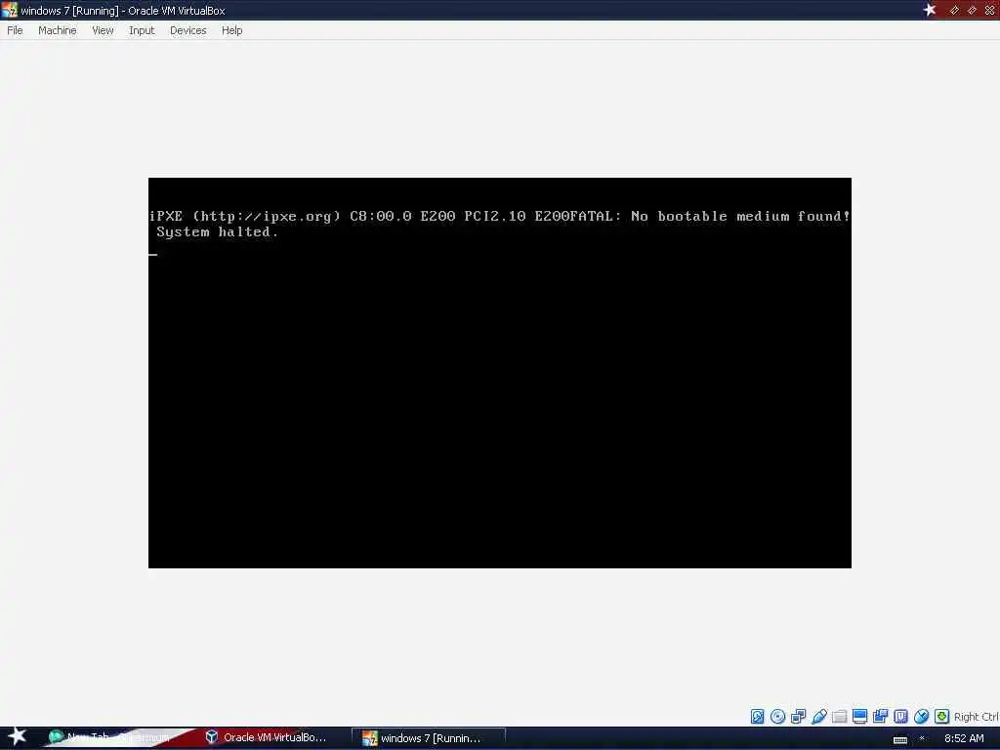Switch to Oracle VM VirtualBox taskbar button
This screenshot has height=750, width=1000.
[267, 737]
